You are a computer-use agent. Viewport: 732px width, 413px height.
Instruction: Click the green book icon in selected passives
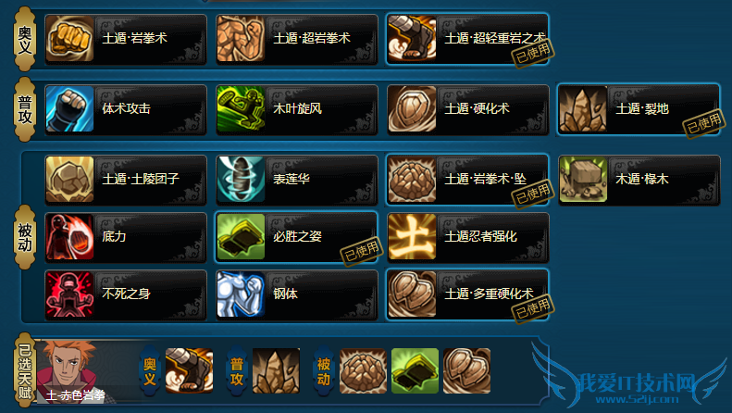(x=415, y=371)
